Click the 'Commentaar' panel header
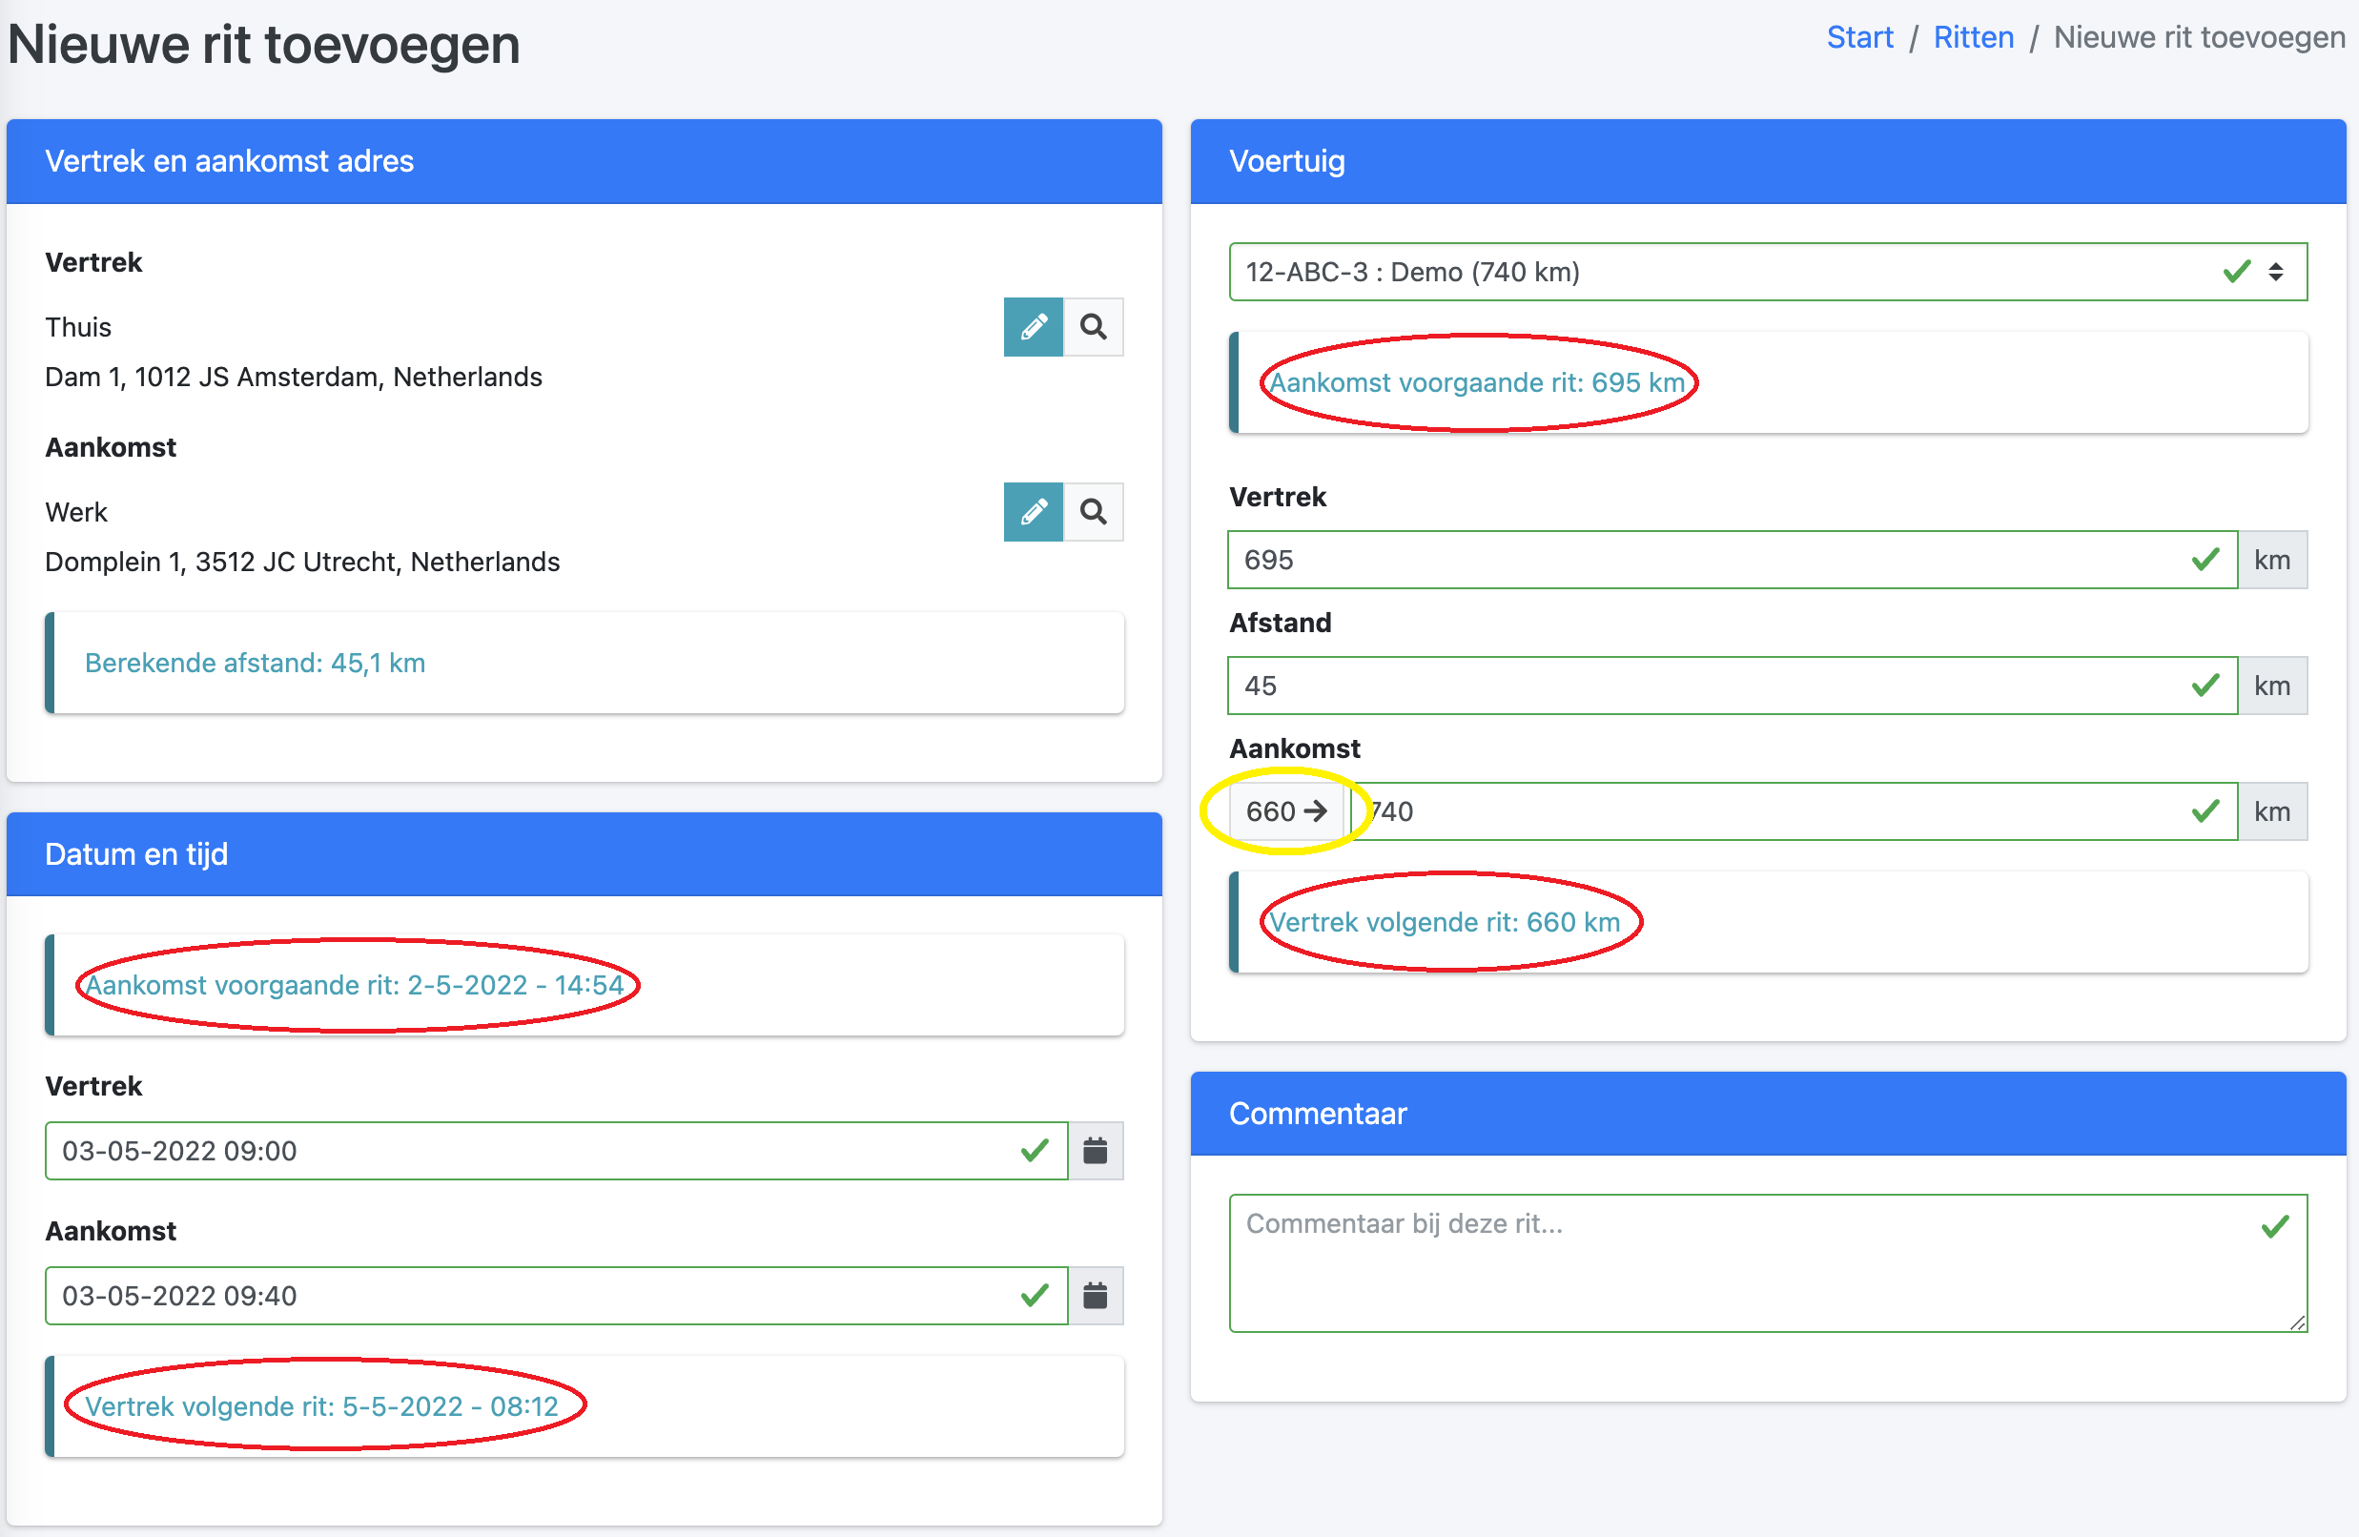The image size is (2359, 1537). (1768, 1114)
